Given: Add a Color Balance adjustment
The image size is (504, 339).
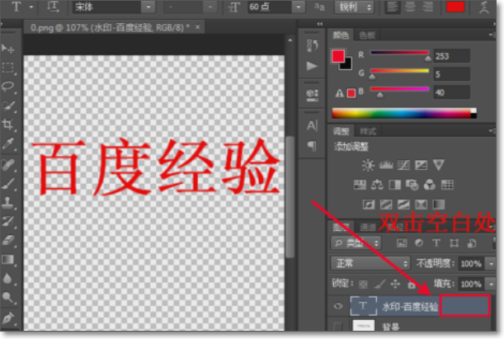Looking at the screenshot, I should pyautogui.click(x=377, y=185).
